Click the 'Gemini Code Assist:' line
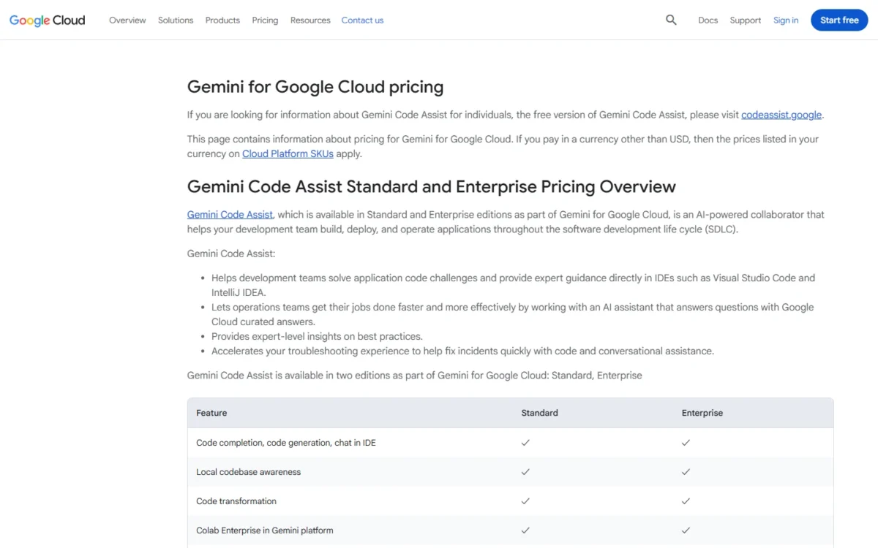The width and height of the screenshot is (878, 548). pos(231,254)
